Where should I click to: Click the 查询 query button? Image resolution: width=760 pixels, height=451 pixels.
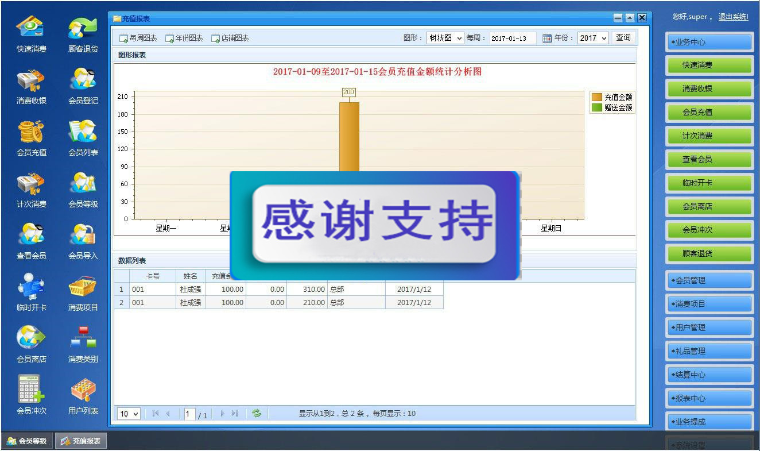coord(623,37)
